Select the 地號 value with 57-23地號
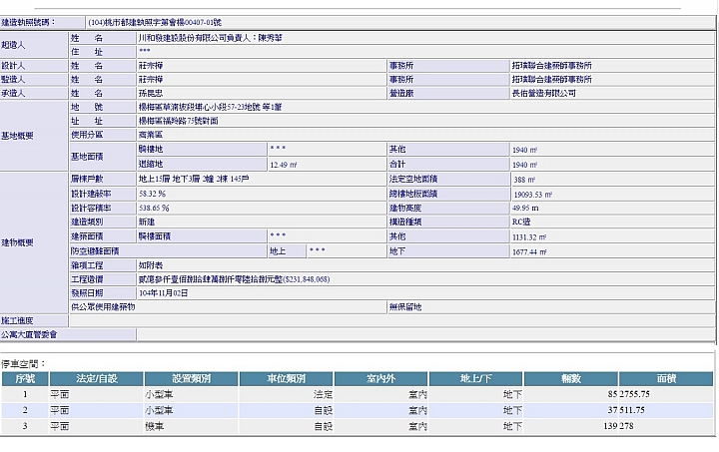This screenshot has width=719, height=452. [211, 107]
